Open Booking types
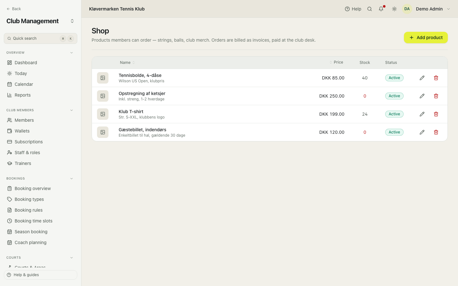Screen dimensions: 458x286 click(x=40, y=199)
